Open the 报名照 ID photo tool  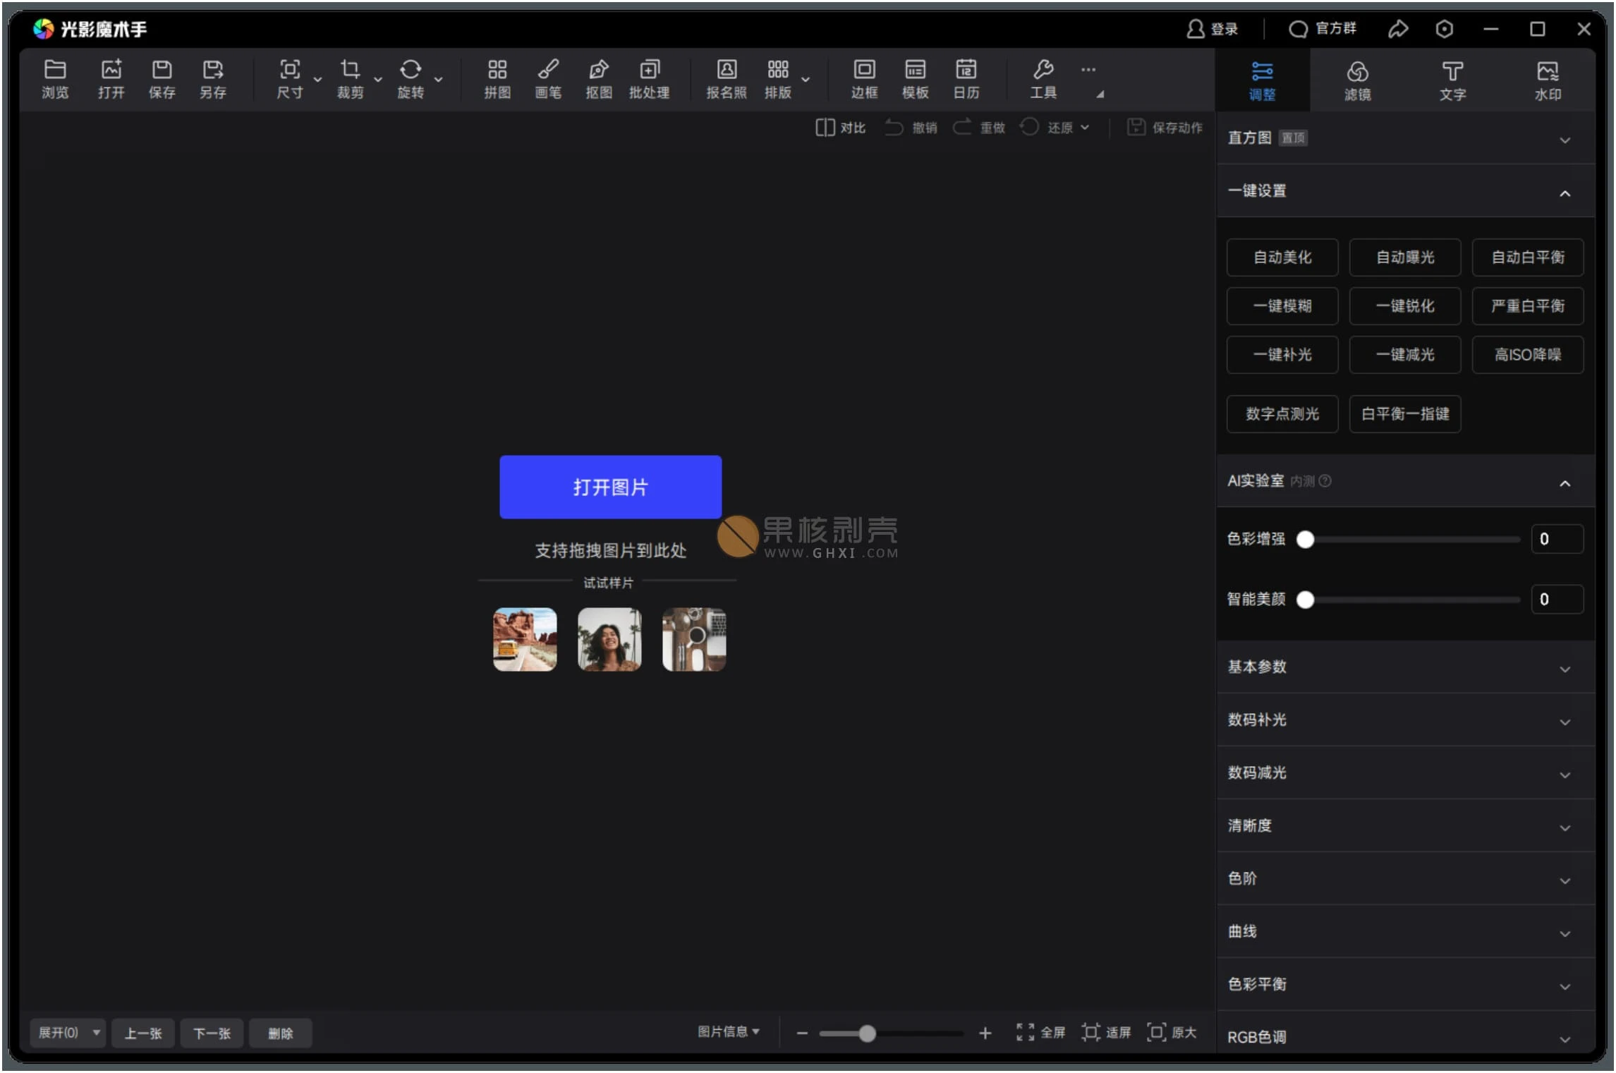pyautogui.click(x=725, y=78)
